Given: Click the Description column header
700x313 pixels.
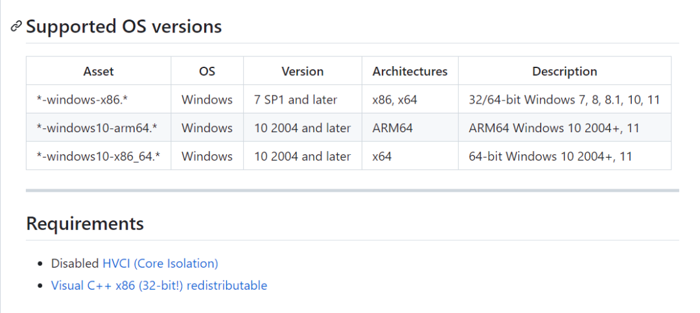Looking at the screenshot, I should pyautogui.click(x=565, y=71).
